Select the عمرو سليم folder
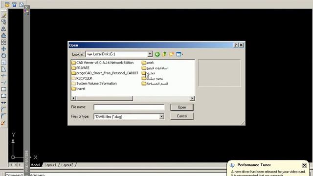 [153, 78]
